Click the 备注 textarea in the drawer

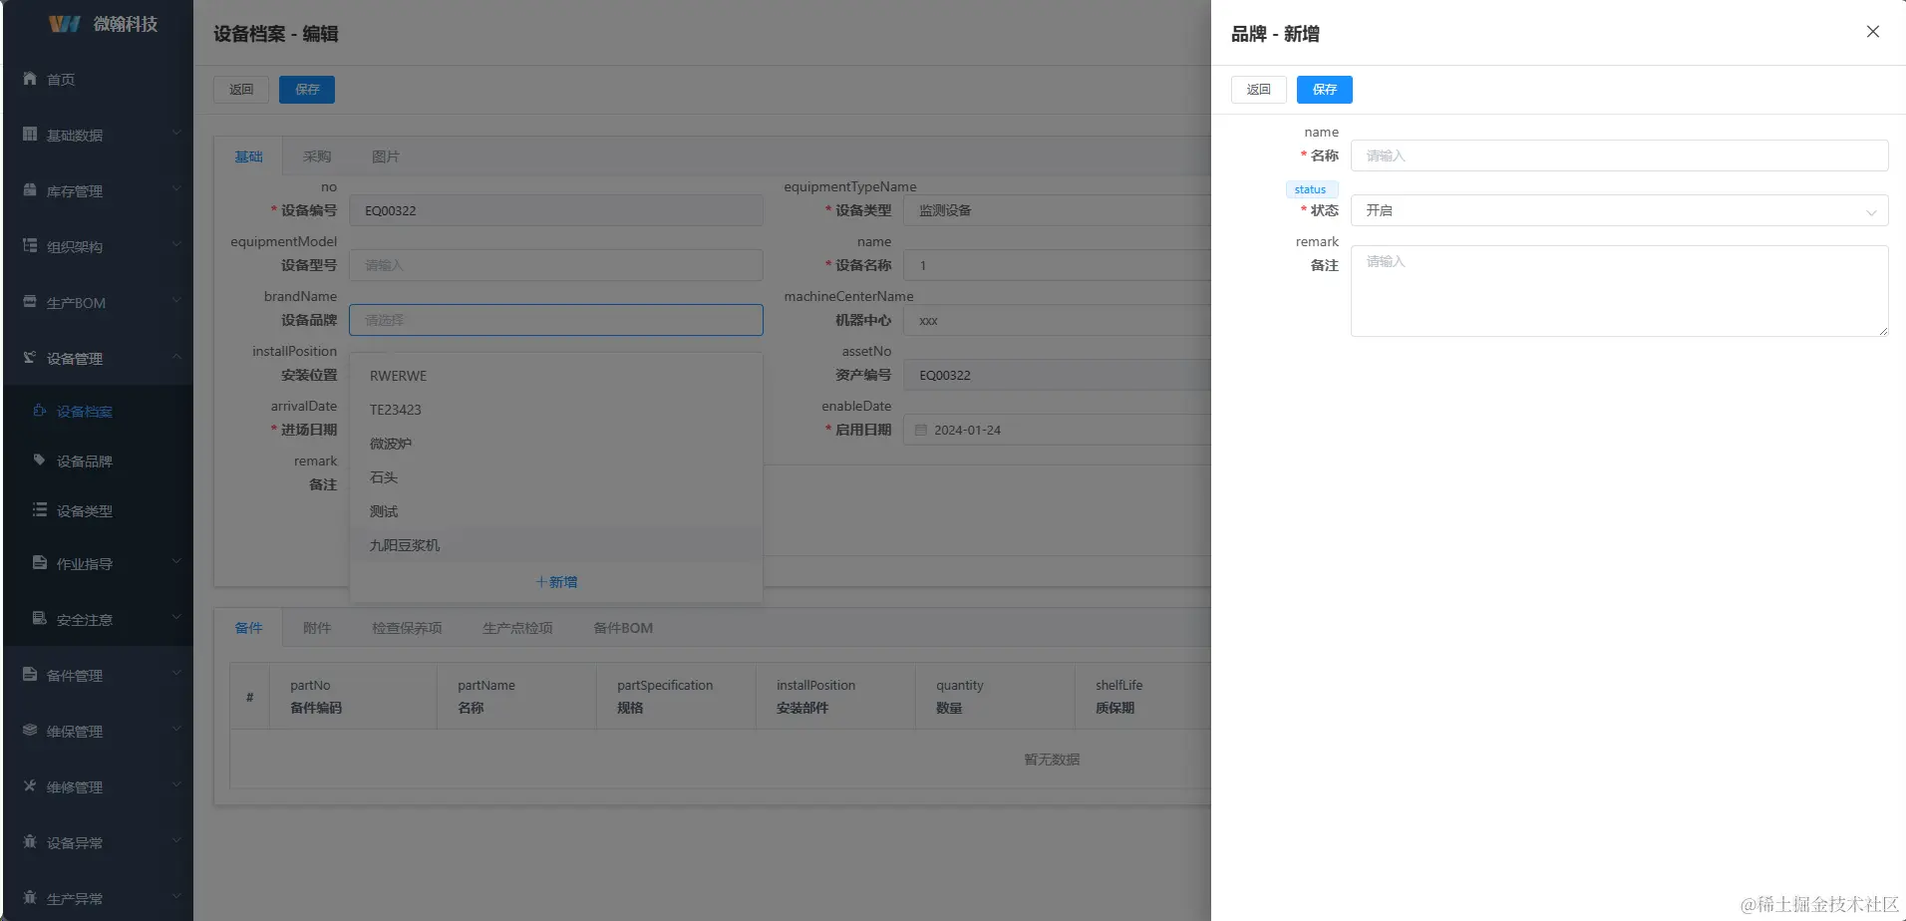(x=1619, y=291)
